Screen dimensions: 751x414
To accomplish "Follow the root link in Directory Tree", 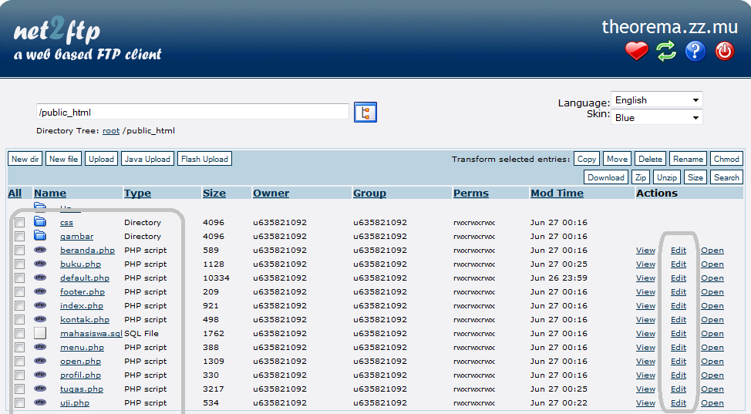I will coord(111,131).
